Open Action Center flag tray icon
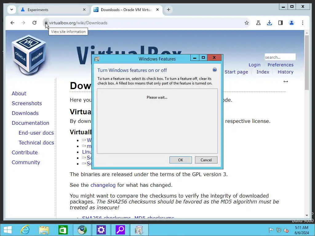This screenshot has height=236, width=315. point(271,230)
